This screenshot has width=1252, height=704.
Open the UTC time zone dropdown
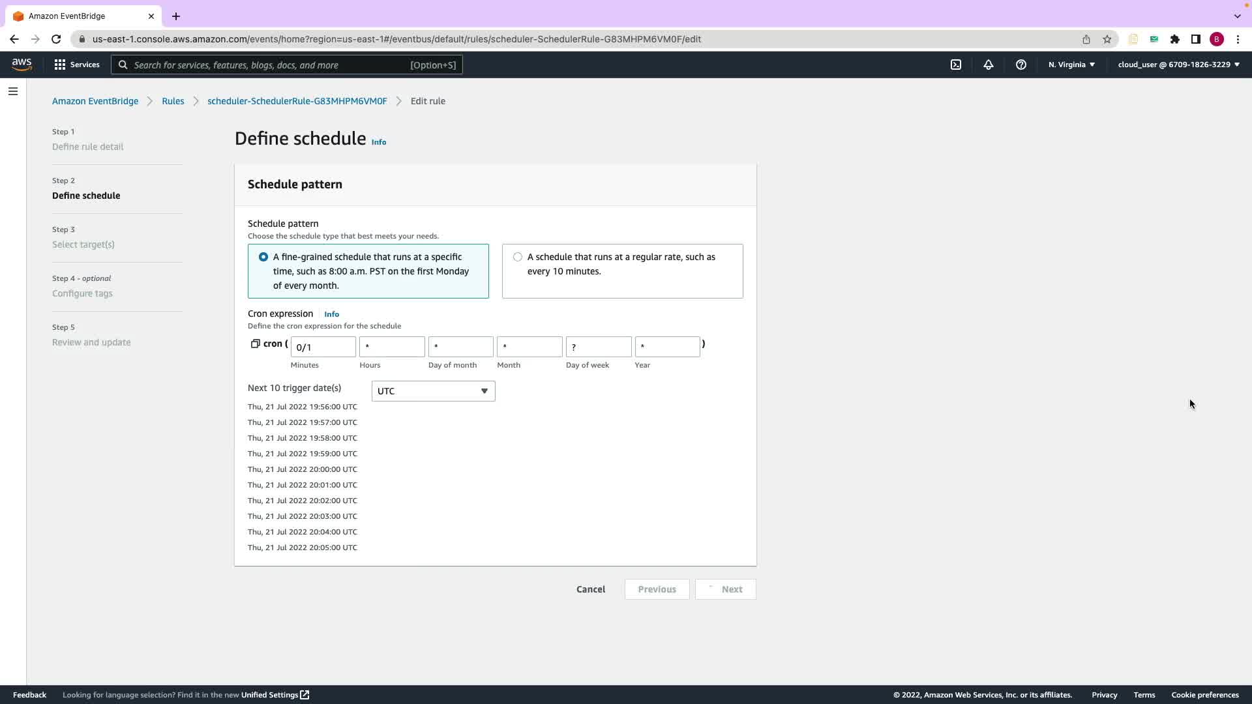[x=433, y=391]
